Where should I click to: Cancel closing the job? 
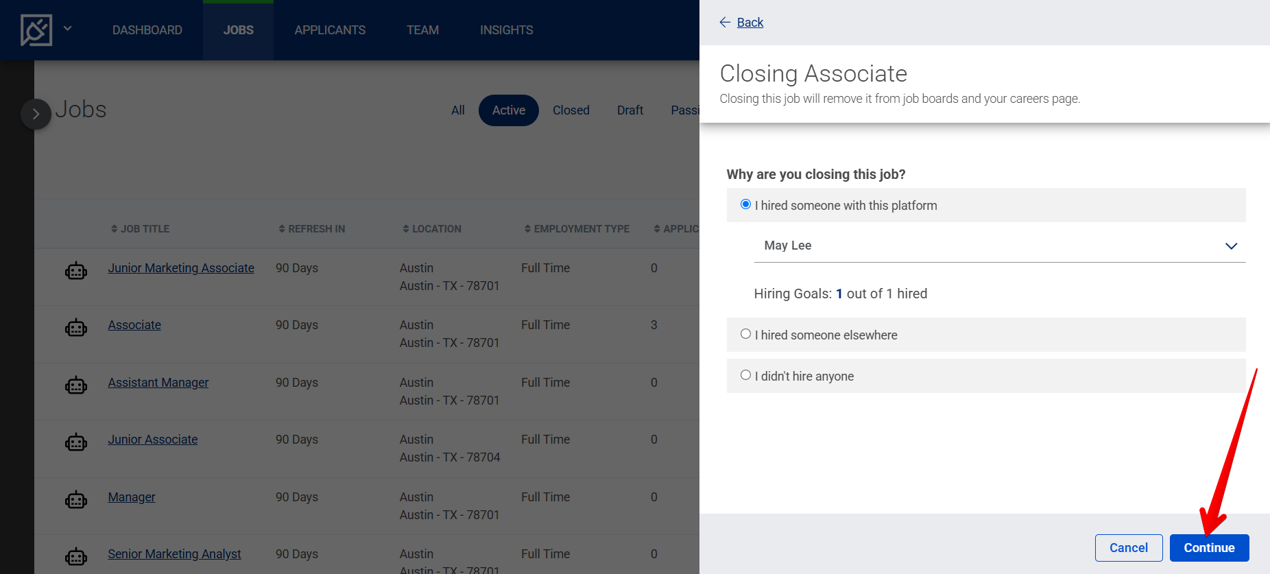click(x=1128, y=548)
